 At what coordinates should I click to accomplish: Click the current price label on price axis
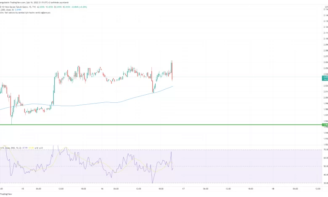click(x=325, y=78)
